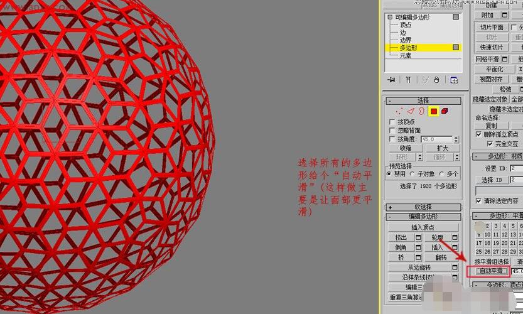Click Configure Modifier Sets icon
The width and height of the screenshot is (523, 314).
454,80
